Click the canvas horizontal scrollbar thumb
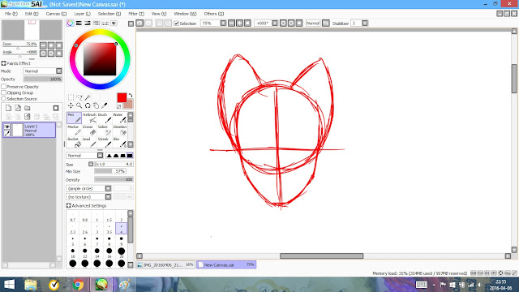Screen dimensions: 519x292 click(x=321, y=256)
